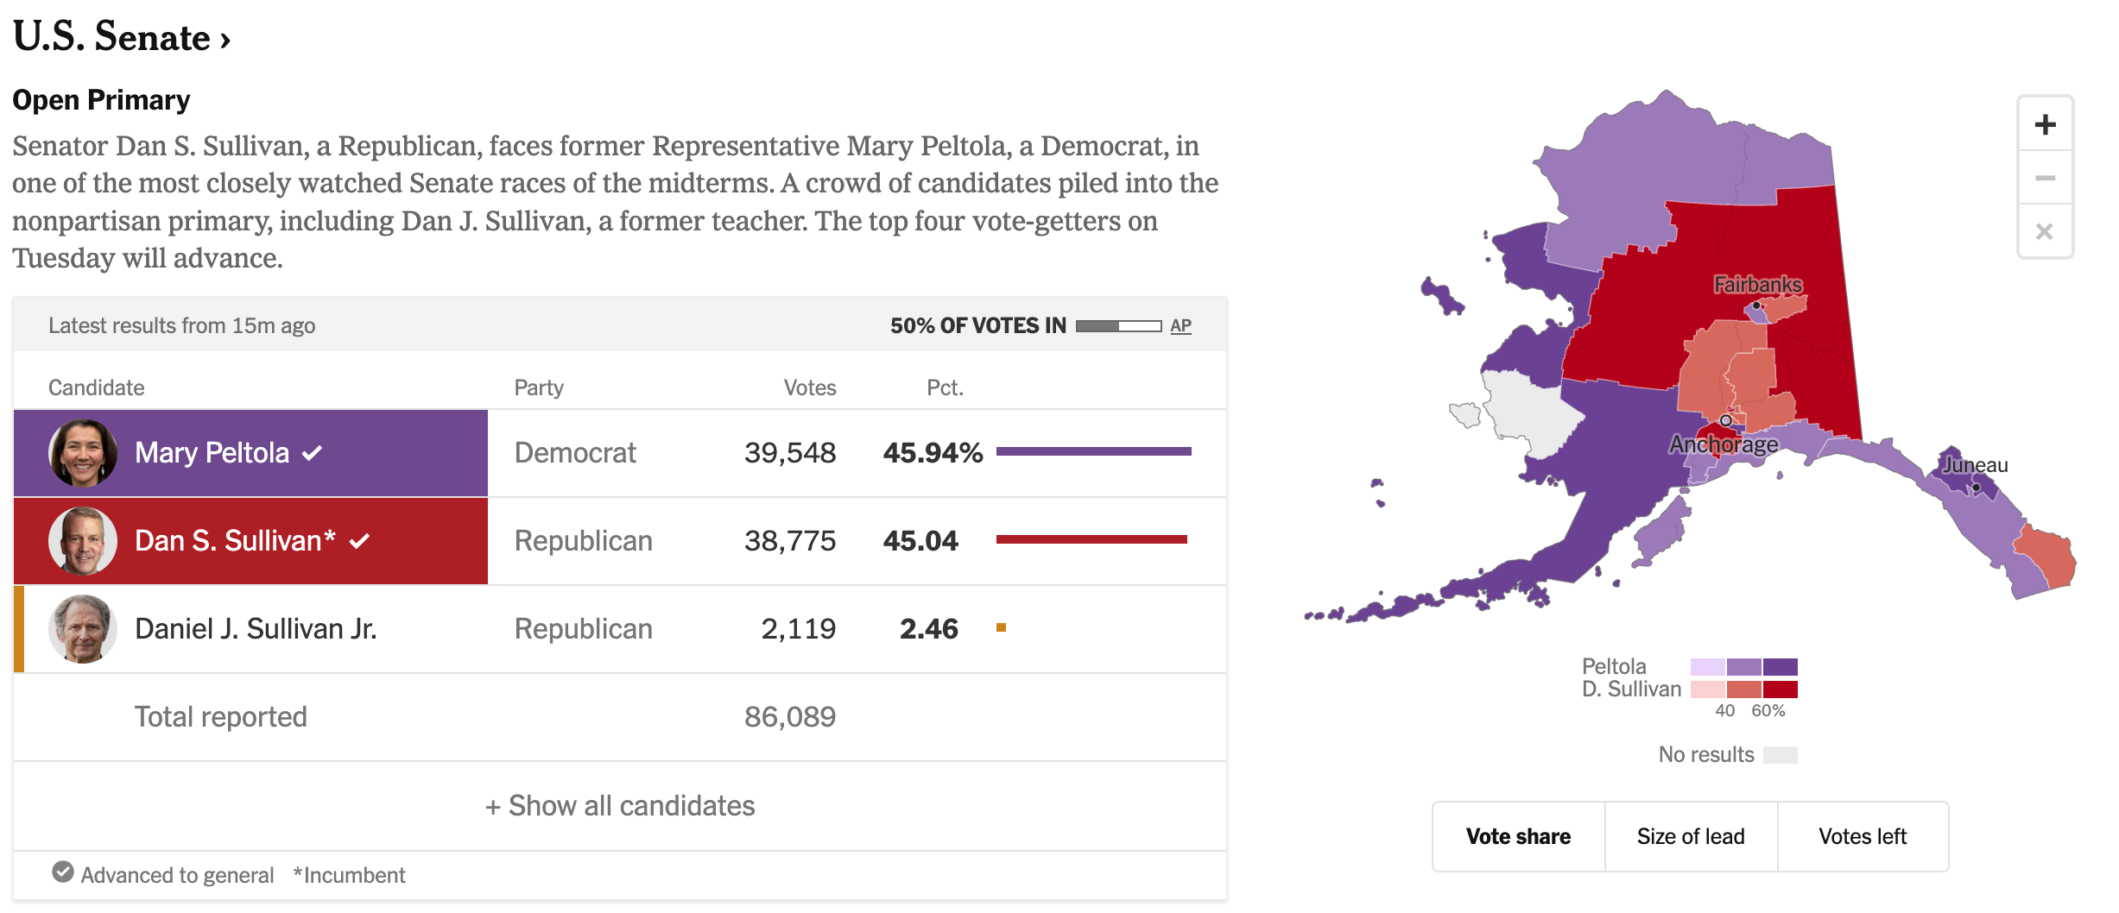Switch map to Votes left view
Viewport: 2119px width, 913px height.
coord(1863,836)
